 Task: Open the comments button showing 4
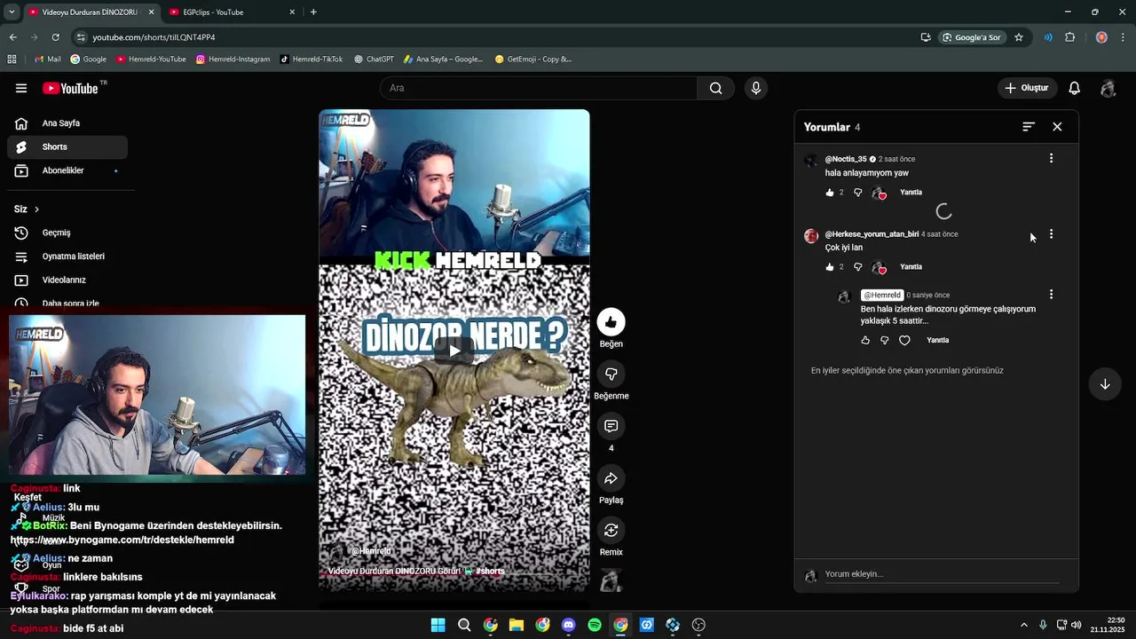click(611, 426)
